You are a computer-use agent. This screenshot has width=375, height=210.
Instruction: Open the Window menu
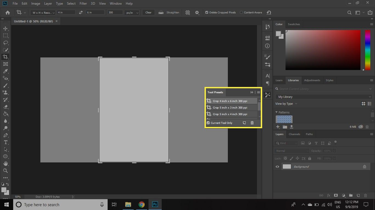point(116,4)
